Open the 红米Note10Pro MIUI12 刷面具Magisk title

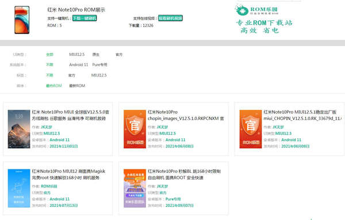coord(68,175)
